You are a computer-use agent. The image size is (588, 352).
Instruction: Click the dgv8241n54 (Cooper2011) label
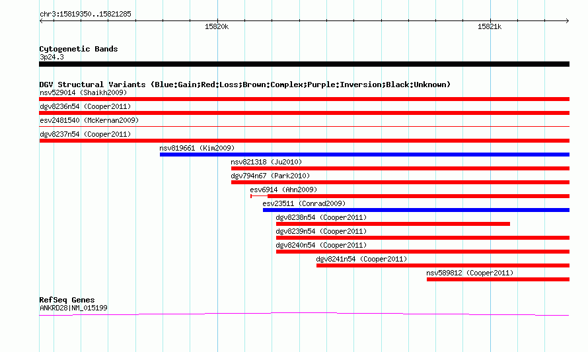pos(361,259)
